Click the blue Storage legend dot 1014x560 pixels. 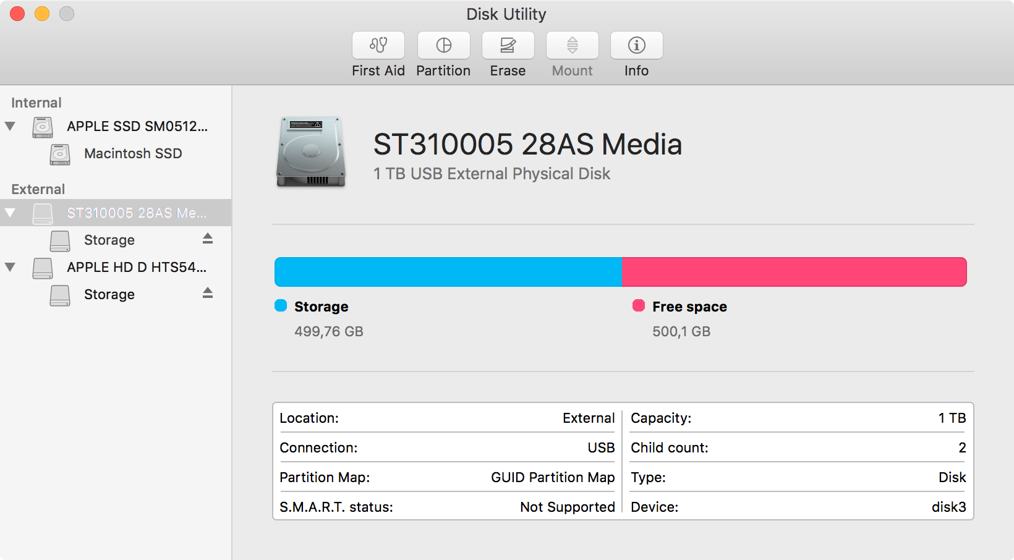[x=281, y=305]
